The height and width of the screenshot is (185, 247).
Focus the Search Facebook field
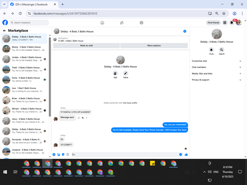pyautogui.click(x=29, y=23)
